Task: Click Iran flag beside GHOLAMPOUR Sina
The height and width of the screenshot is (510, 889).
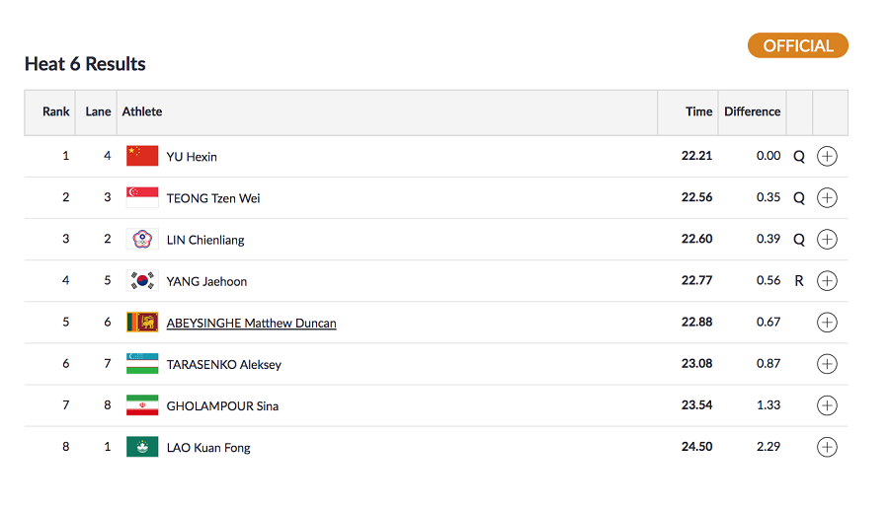Action: 142,405
